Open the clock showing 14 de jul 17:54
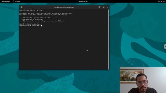This screenshot has width=166, height=93. [x=83, y=1]
